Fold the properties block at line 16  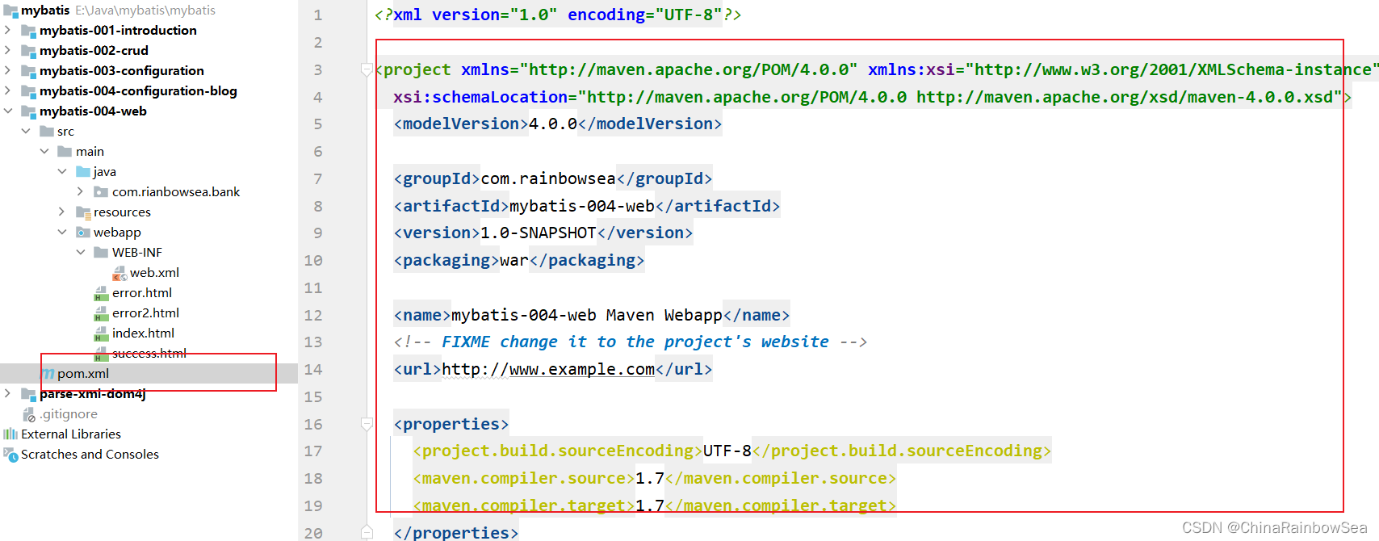(x=367, y=424)
